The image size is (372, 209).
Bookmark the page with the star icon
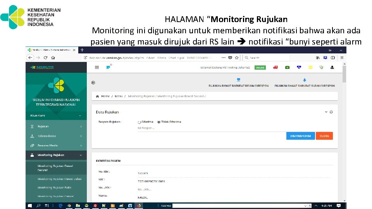(236, 58)
